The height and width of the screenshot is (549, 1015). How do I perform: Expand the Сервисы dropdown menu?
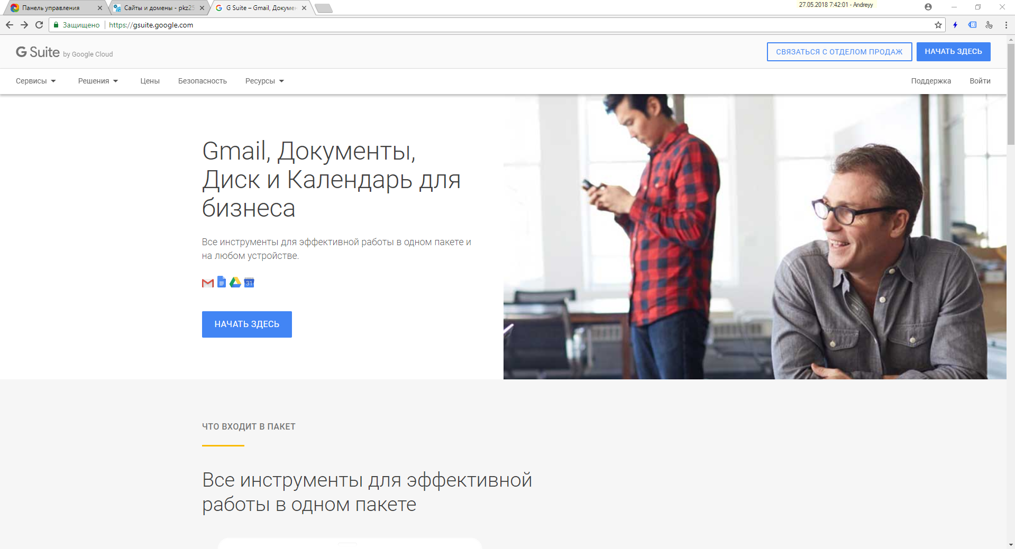(x=35, y=81)
